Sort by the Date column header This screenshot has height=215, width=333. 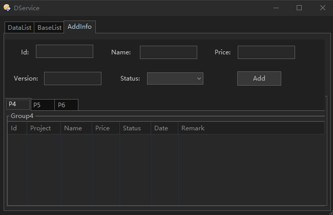[164, 128]
